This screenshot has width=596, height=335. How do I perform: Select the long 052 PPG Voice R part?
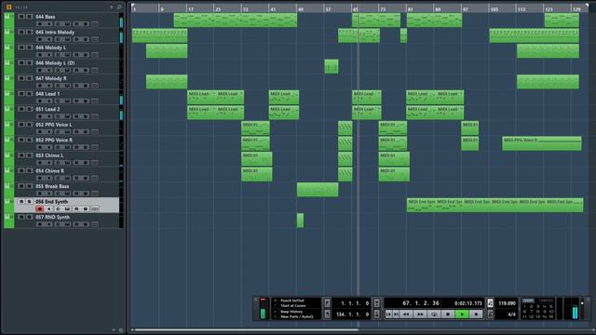(x=542, y=143)
